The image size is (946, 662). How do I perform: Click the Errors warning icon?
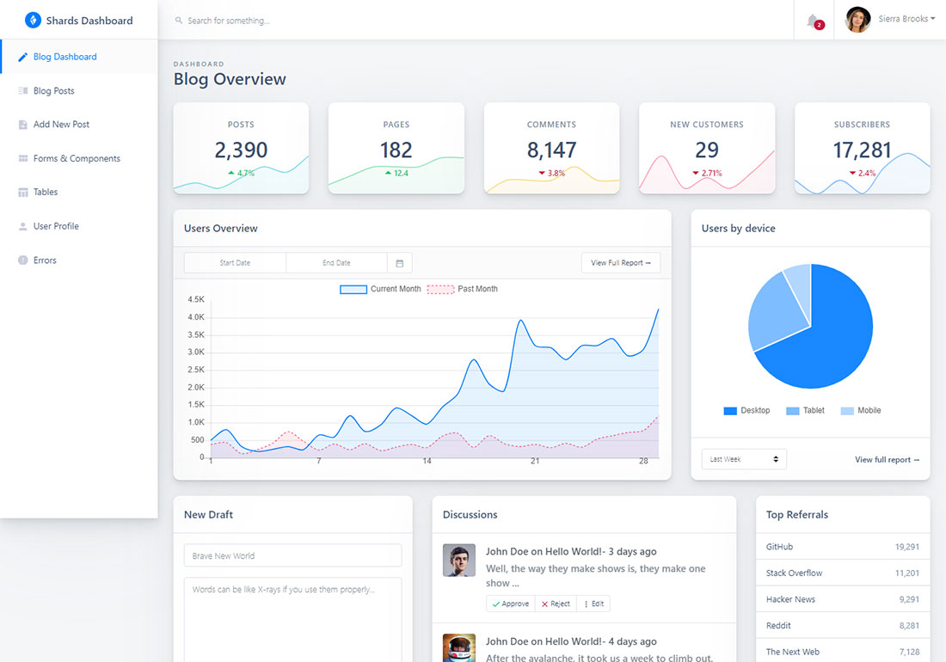pos(23,261)
